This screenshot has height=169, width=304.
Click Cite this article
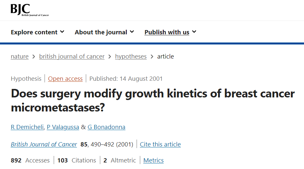[160, 144]
